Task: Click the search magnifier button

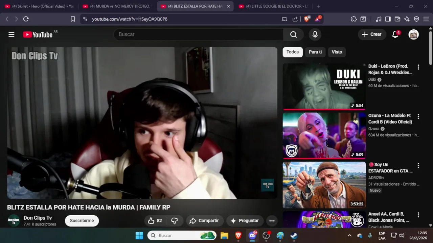Action: point(293,34)
